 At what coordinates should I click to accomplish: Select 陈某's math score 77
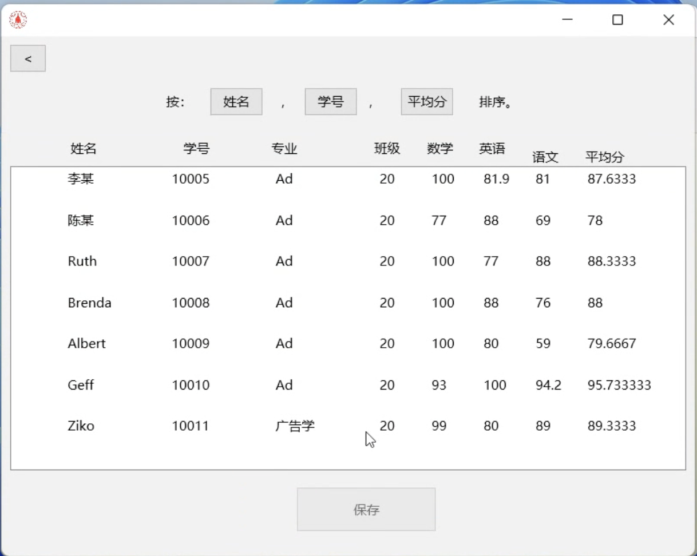pos(439,220)
